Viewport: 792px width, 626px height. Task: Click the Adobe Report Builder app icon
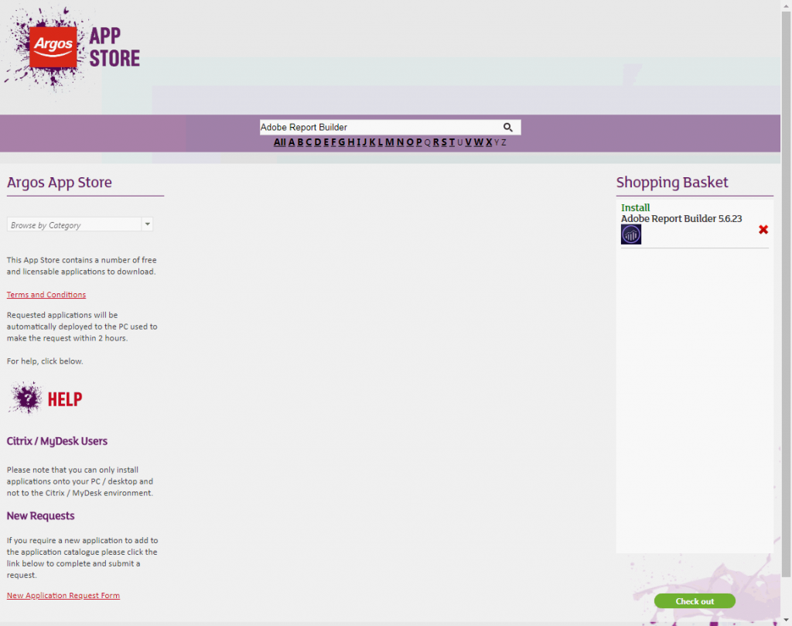(631, 234)
